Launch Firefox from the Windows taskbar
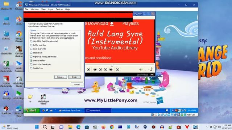 [104, 127]
